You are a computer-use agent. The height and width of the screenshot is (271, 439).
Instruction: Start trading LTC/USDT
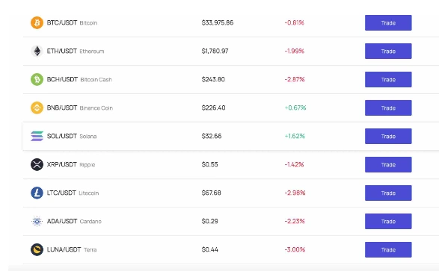(x=388, y=193)
